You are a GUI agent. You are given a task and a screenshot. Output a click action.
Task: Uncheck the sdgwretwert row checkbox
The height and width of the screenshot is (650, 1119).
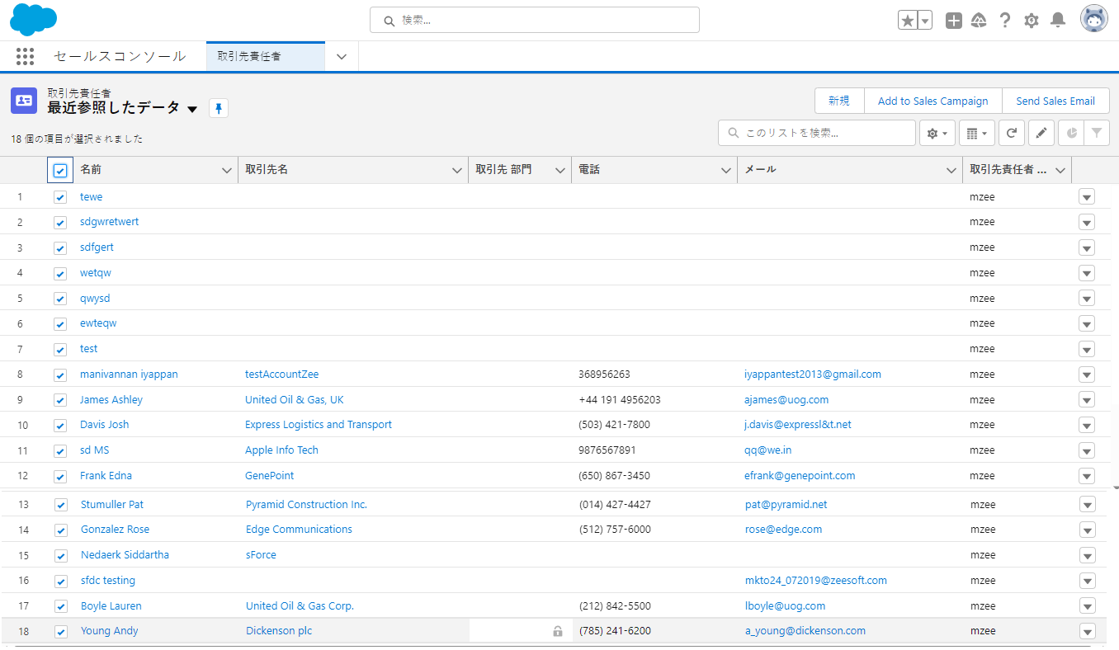click(60, 223)
